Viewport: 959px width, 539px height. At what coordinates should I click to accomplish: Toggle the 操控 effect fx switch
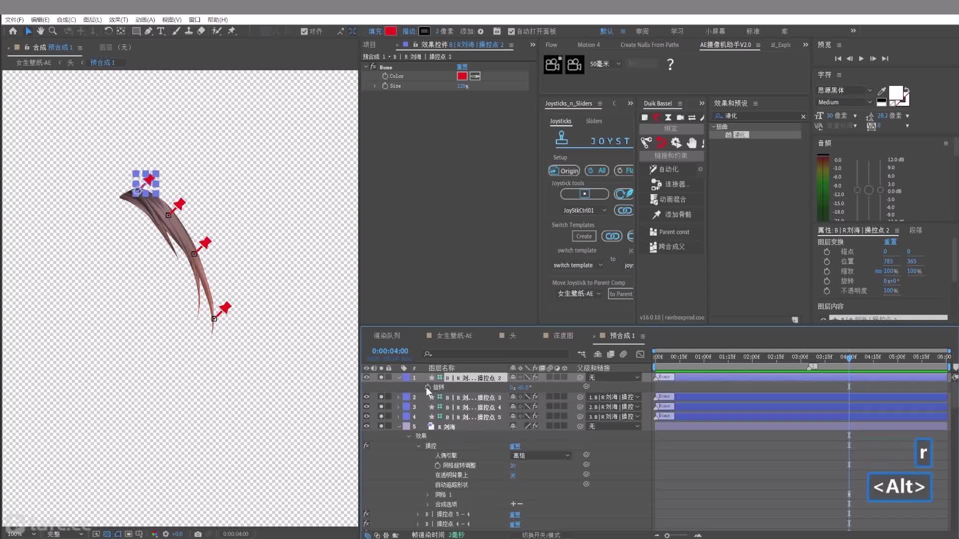tap(366, 445)
